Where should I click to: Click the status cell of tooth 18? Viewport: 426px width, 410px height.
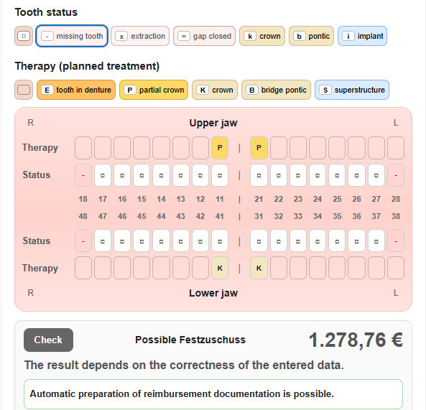pyautogui.click(x=83, y=175)
